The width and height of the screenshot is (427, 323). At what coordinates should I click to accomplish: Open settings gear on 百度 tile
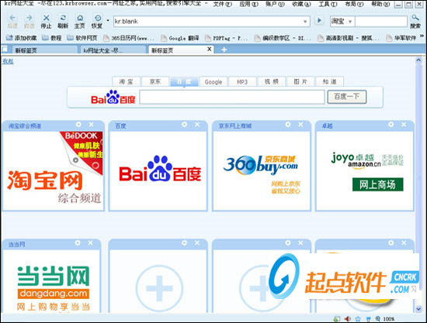pyautogui.click(x=184, y=125)
